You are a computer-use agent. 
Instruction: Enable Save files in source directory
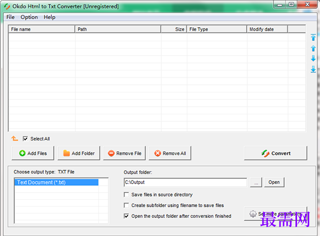pos(126,194)
